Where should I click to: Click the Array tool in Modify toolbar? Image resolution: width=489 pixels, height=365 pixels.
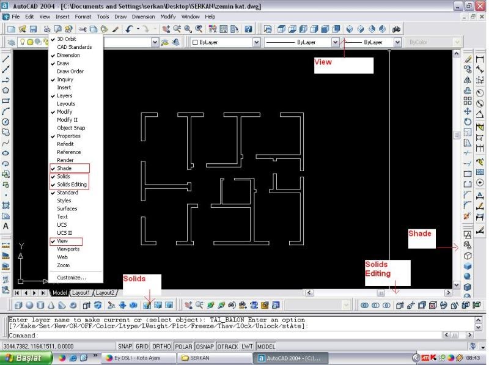(x=467, y=101)
